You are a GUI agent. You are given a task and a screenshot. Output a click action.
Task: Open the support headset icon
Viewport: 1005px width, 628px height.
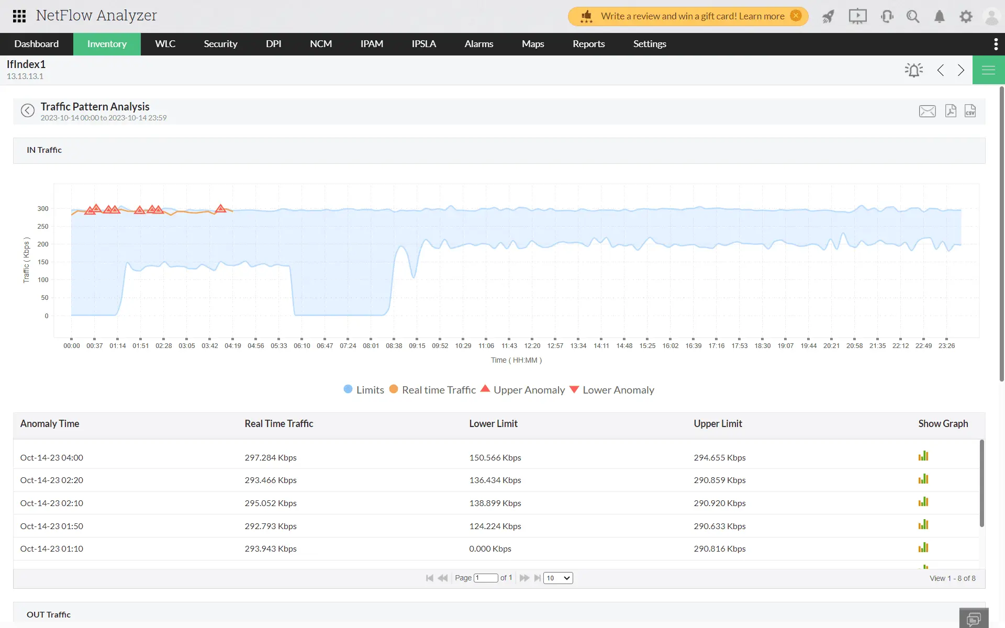[x=887, y=16]
